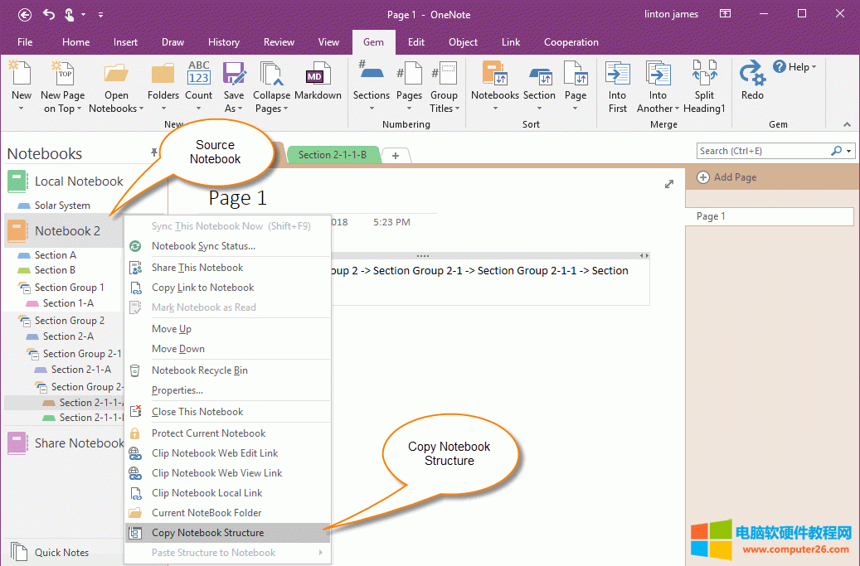
Task: Add a new section tab with plus
Action: (396, 156)
